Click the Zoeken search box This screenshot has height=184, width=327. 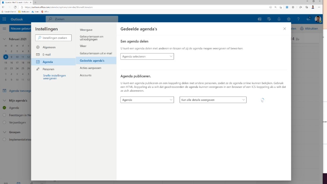82,19
